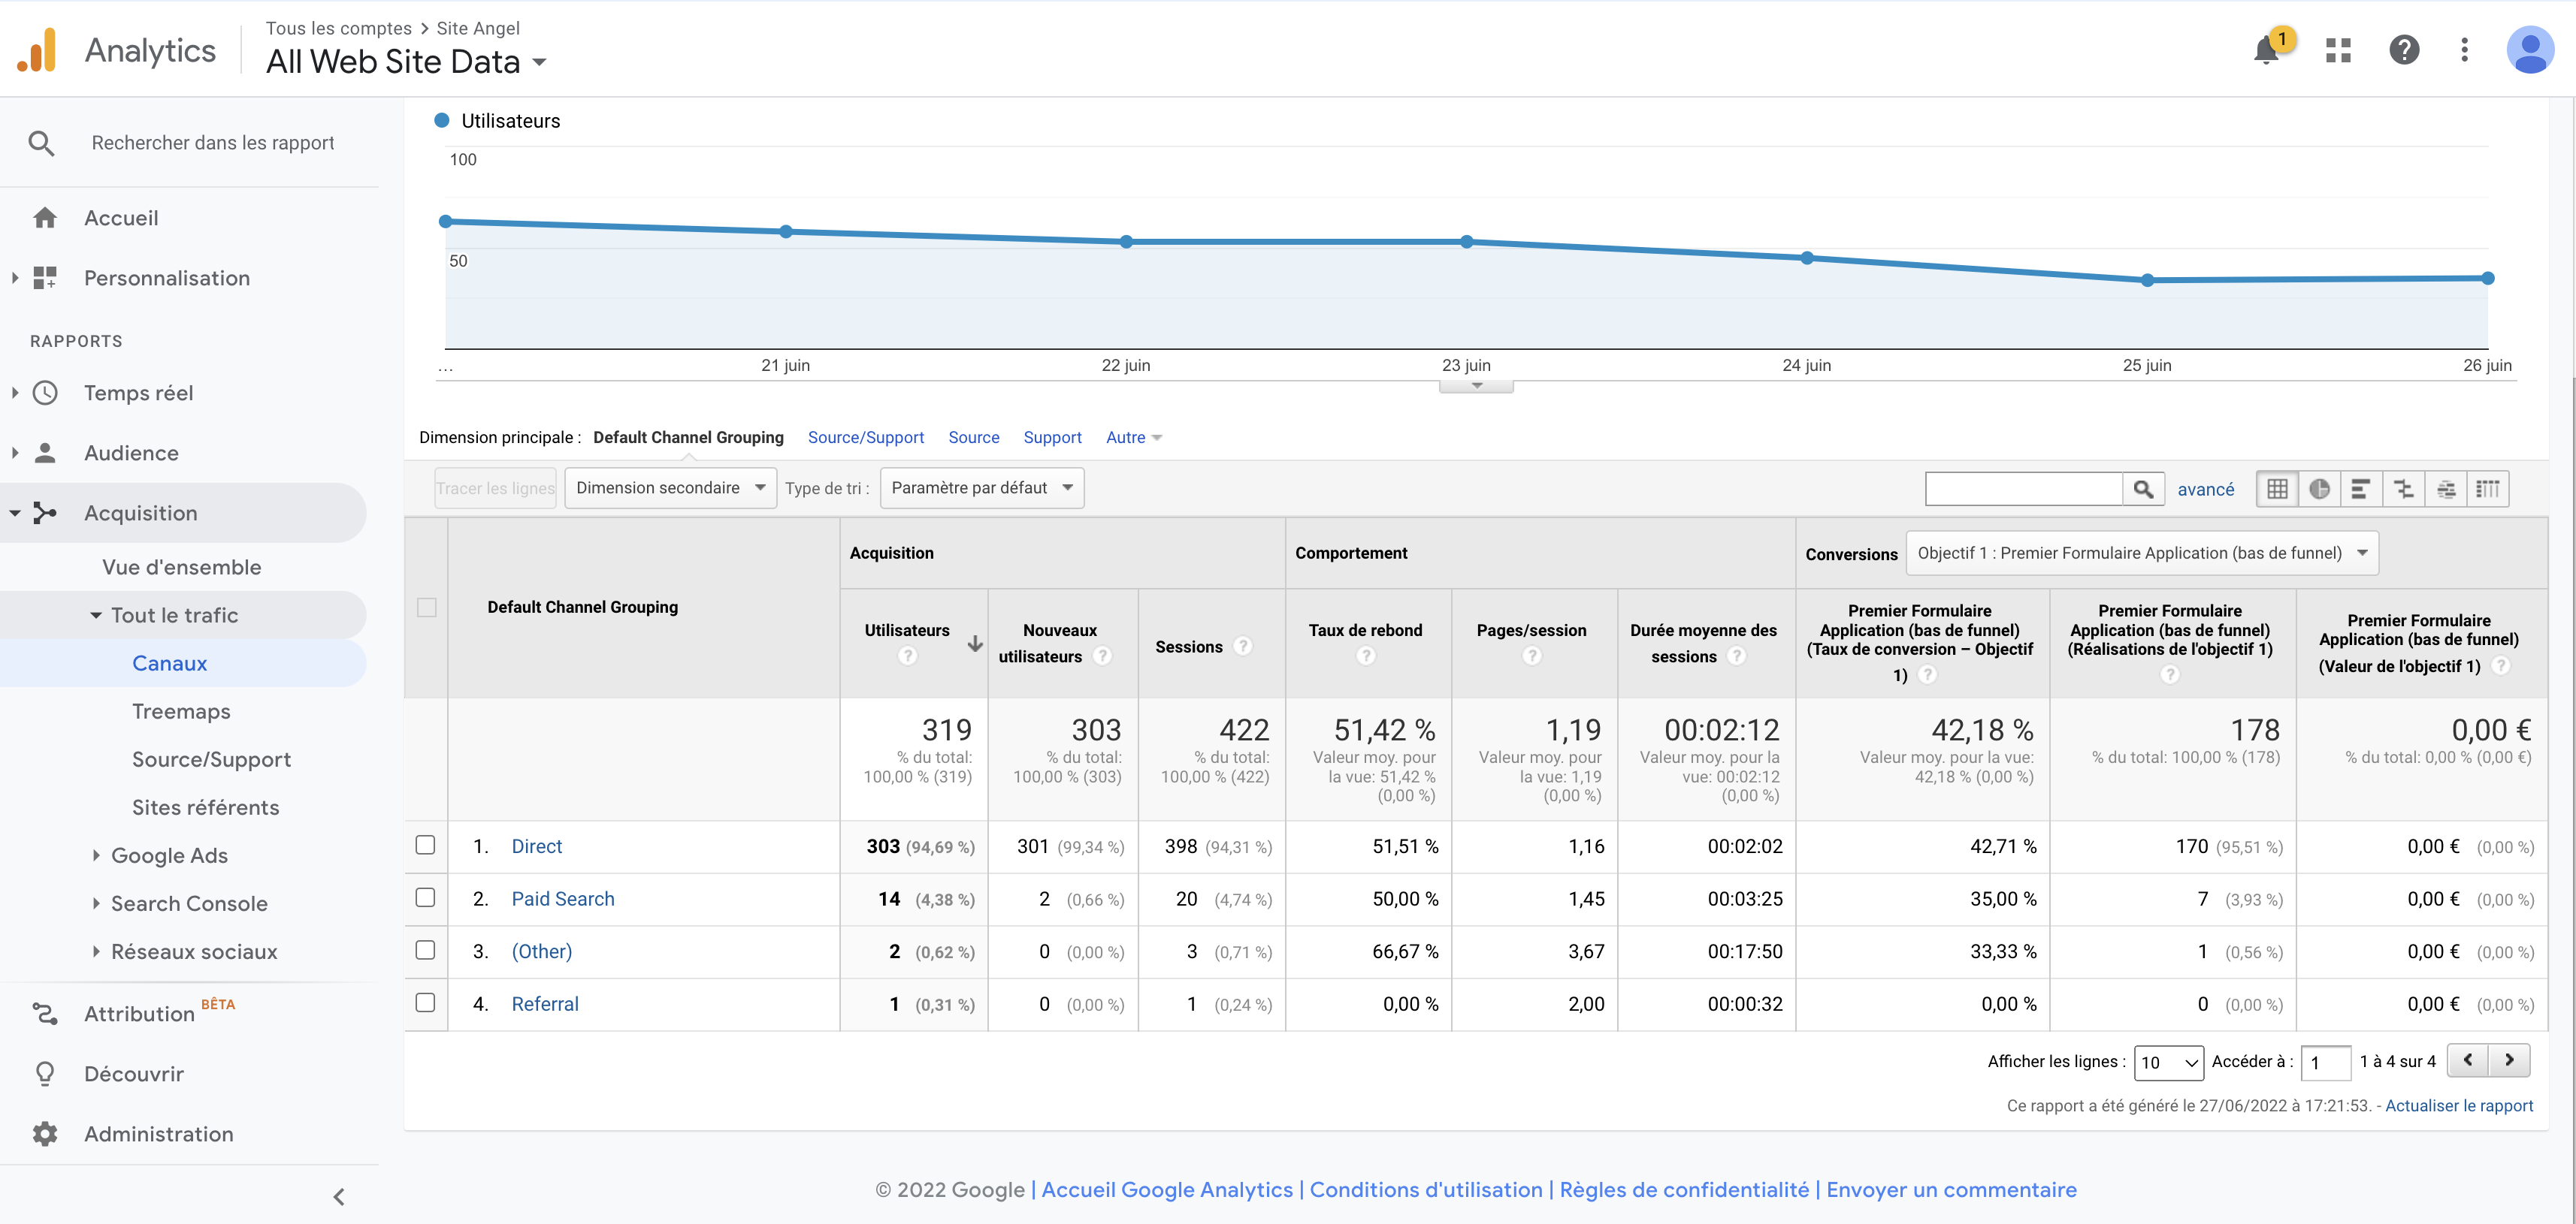Image resolution: width=2576 pixels, height=1224 pixels.
Task: Open the Google apps grid
Action: (x=2338, y=50)
